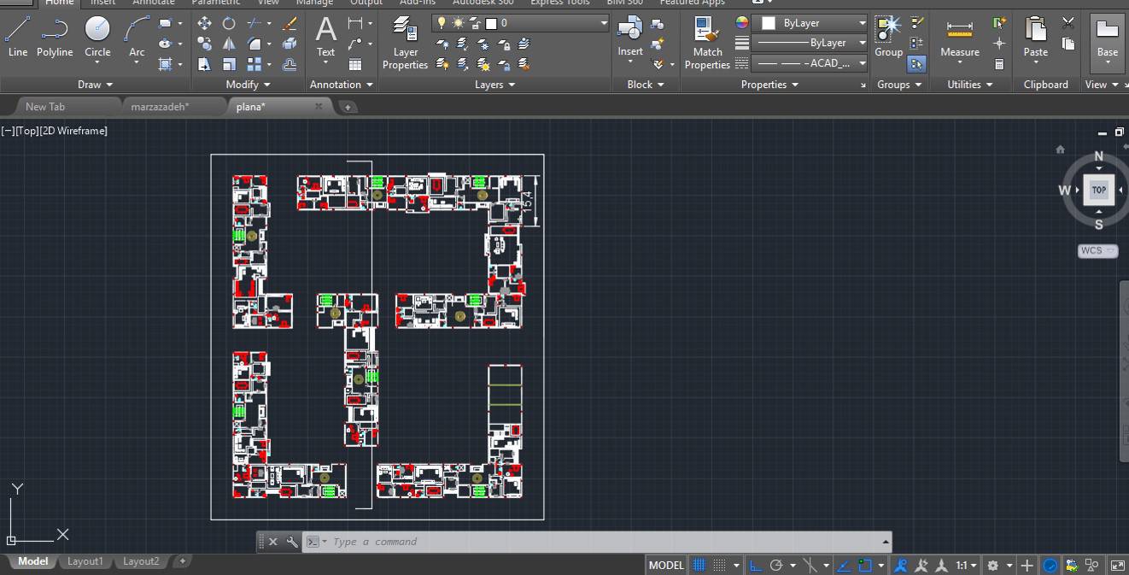
Task: Pick the Erase tool
Action: (290, 24)
